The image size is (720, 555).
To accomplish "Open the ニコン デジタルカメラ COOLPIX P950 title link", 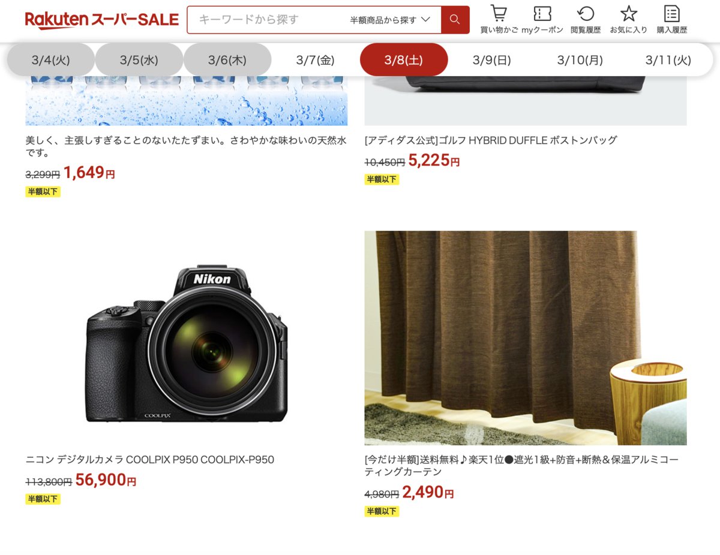I will 150,460.
